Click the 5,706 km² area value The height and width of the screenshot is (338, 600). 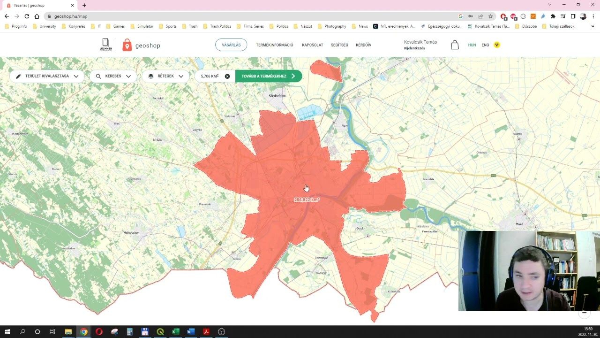point(210,76)
